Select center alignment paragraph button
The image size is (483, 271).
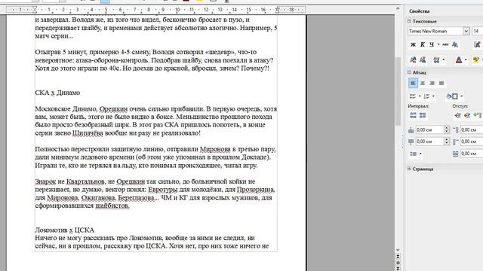pyautogui.click(x=423, y=83)
